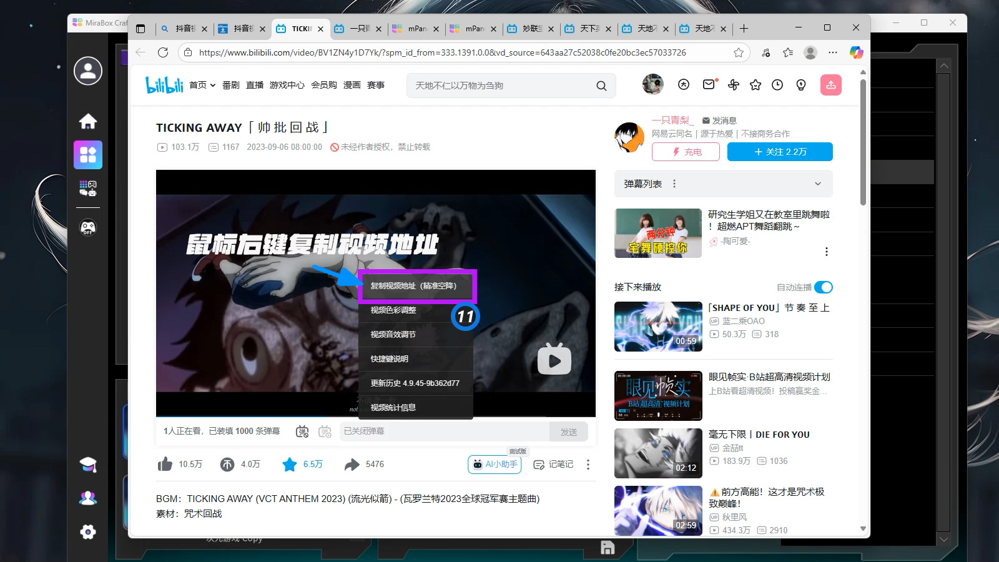Click the browser tab actions icon
This screenshot has height=562, width=999.
pos(140,29)
